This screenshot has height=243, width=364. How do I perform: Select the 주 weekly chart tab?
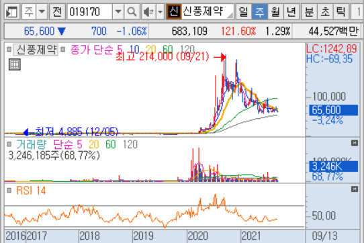pos(259,11)
